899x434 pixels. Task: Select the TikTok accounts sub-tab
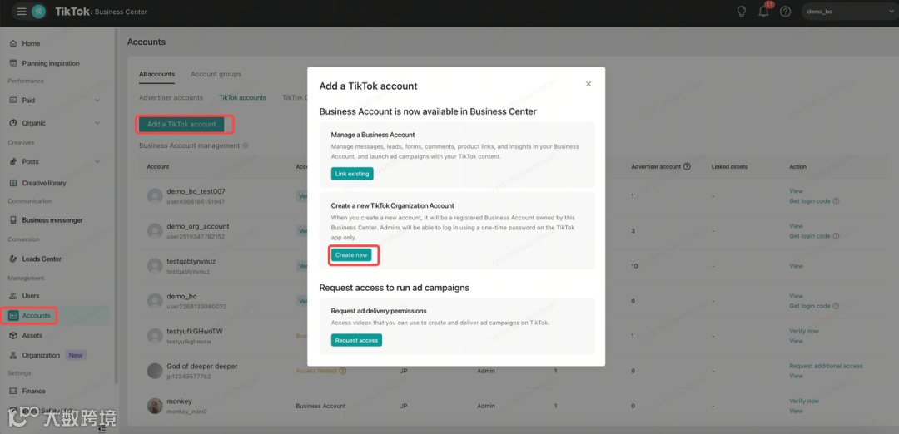tap(242, 98)
